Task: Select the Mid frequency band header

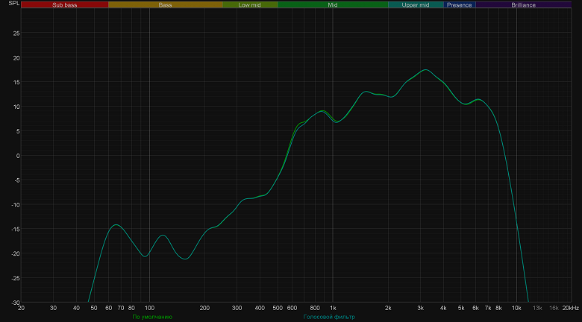Action: pyautogui.click(x=333, y=4)
